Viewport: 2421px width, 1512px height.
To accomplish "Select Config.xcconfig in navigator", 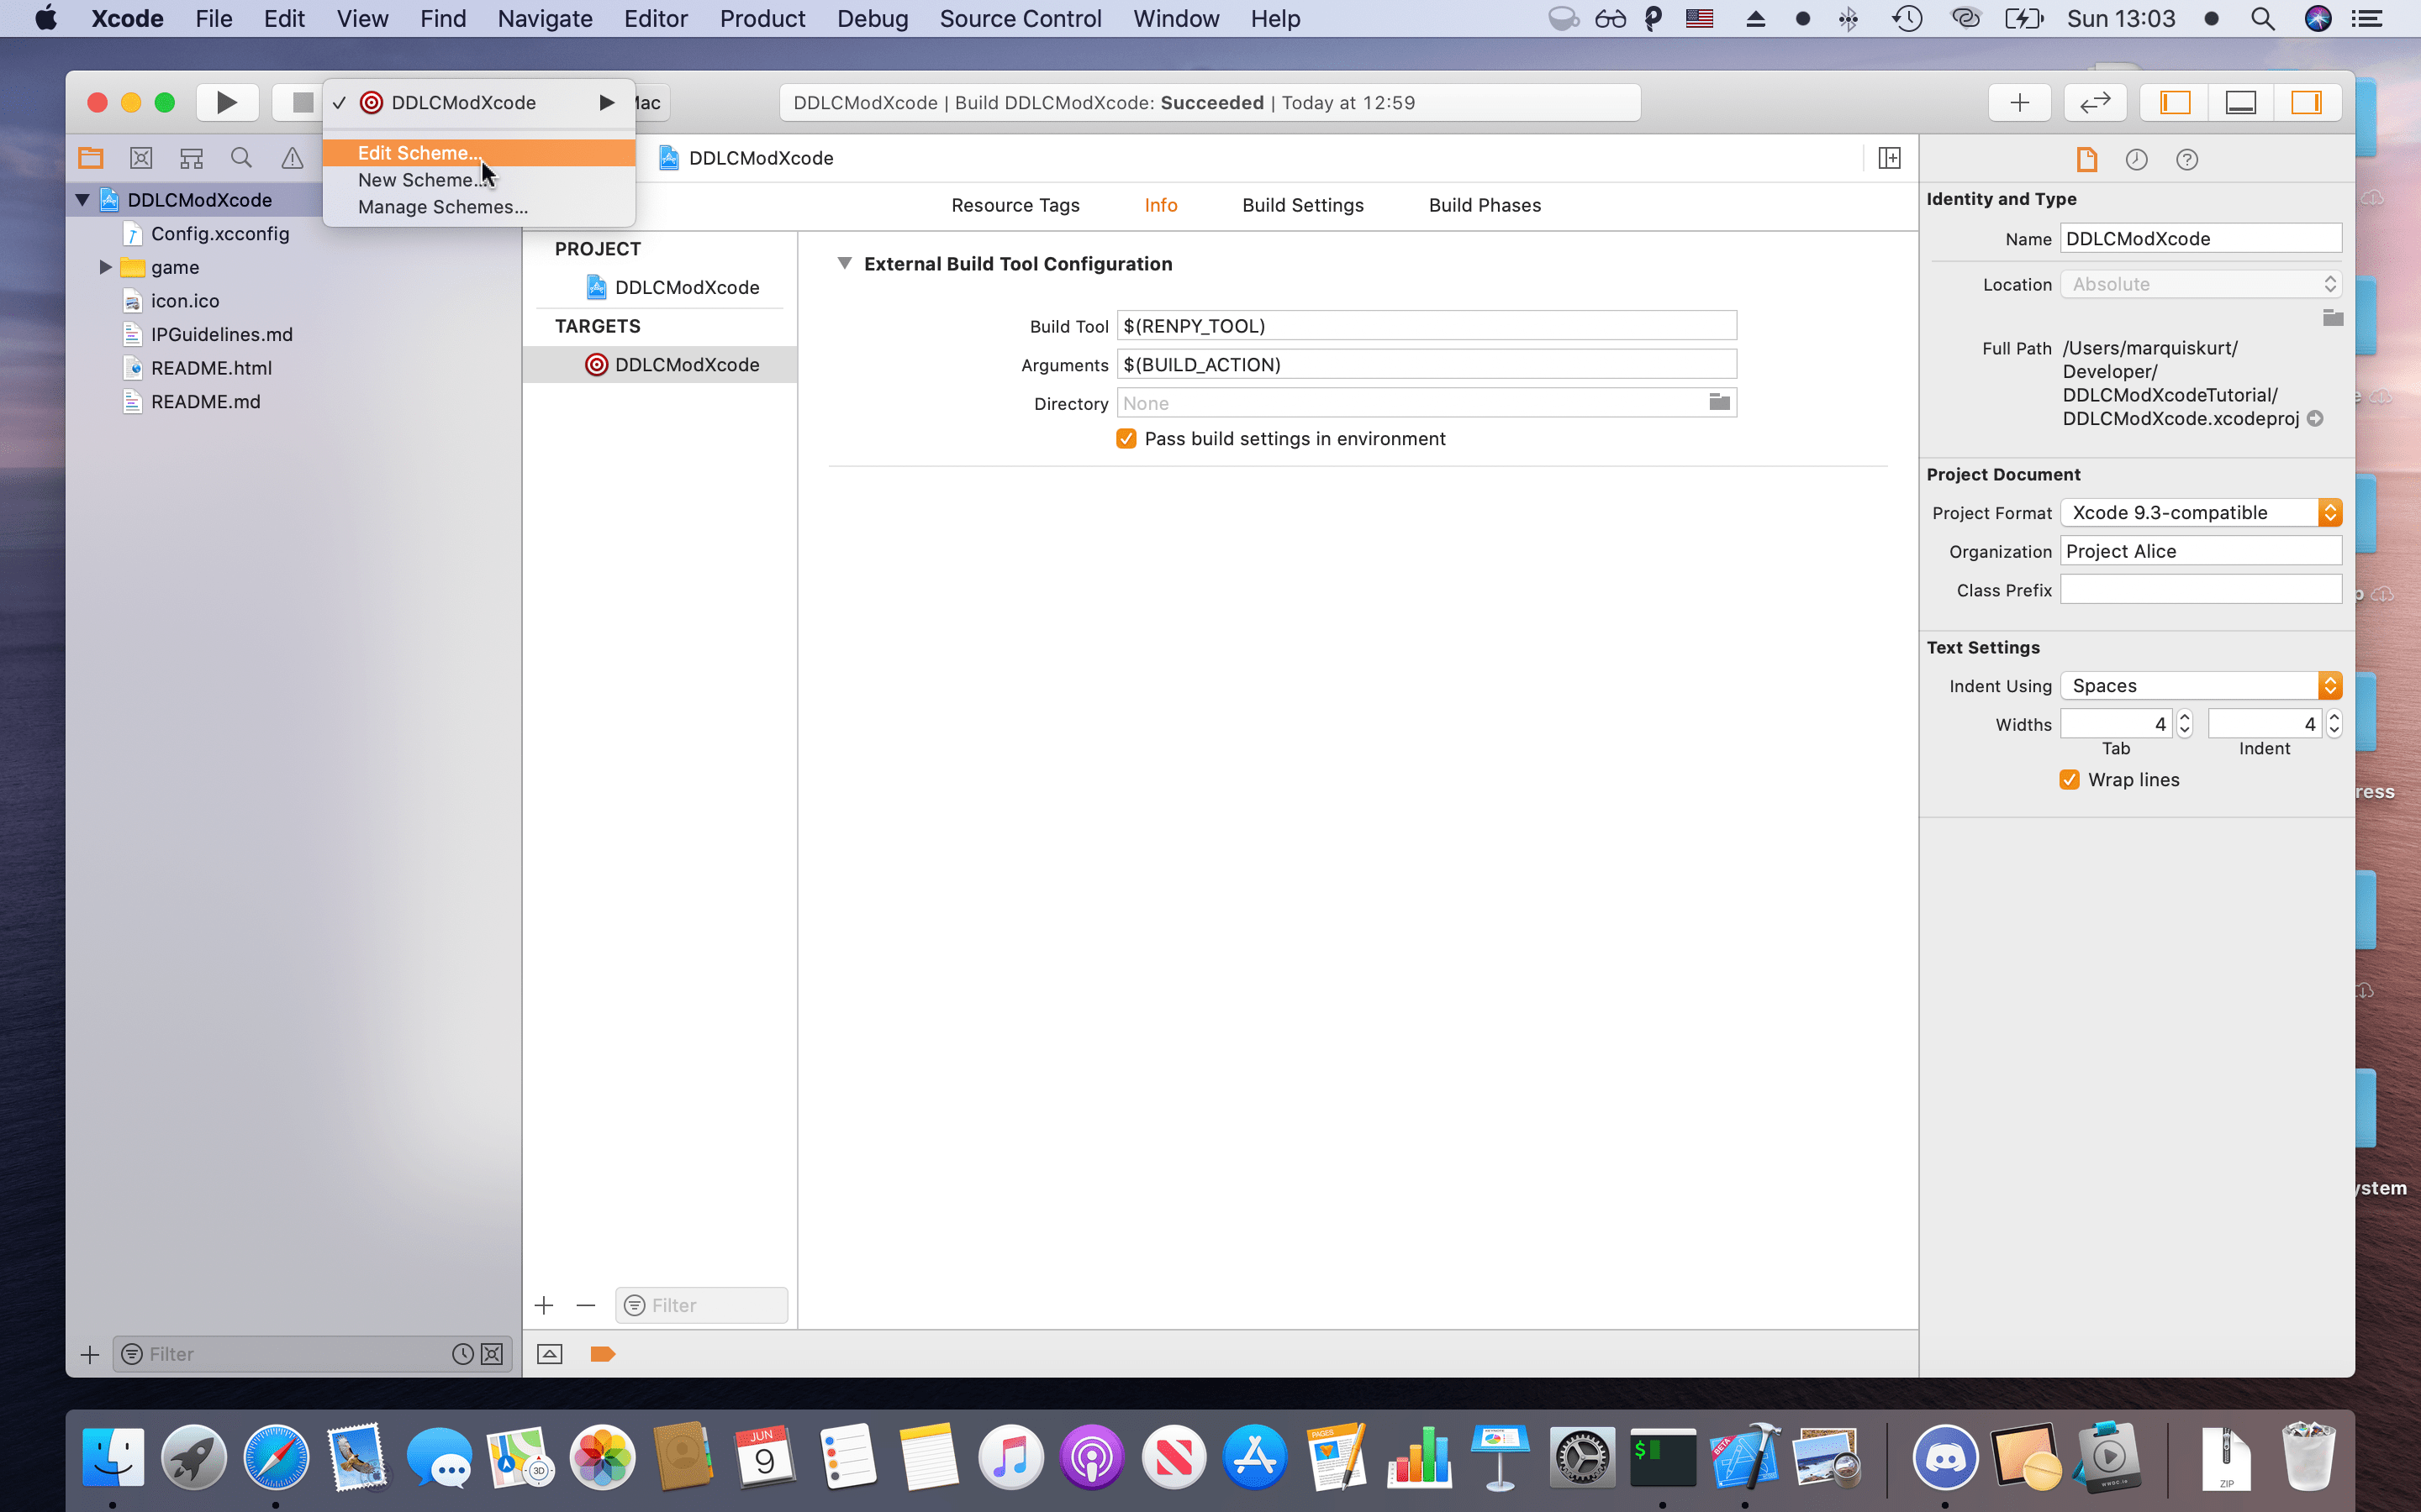I will (220, 233).
